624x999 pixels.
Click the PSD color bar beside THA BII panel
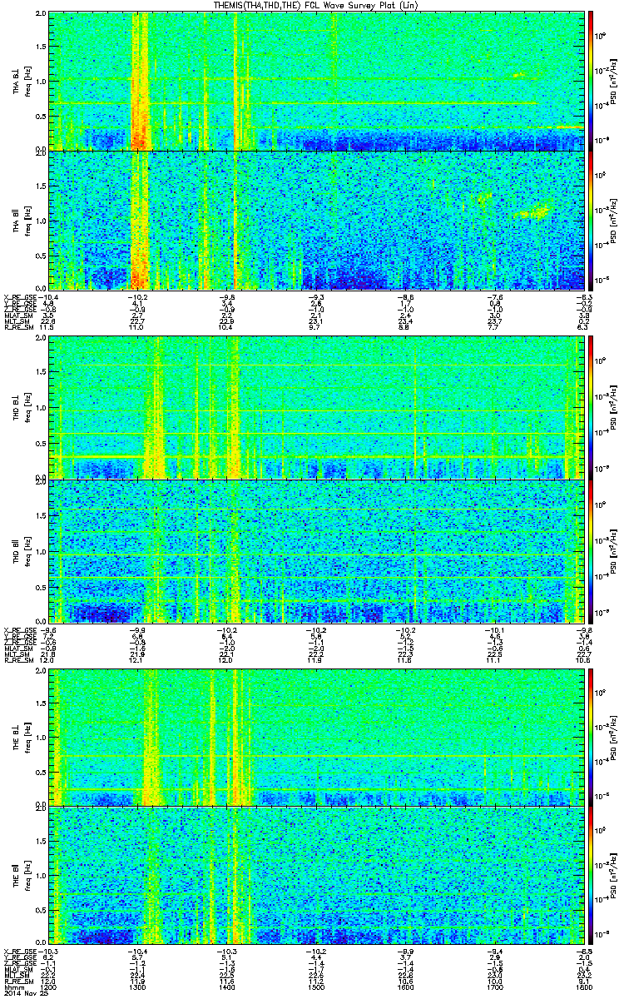tap(591, 220)
